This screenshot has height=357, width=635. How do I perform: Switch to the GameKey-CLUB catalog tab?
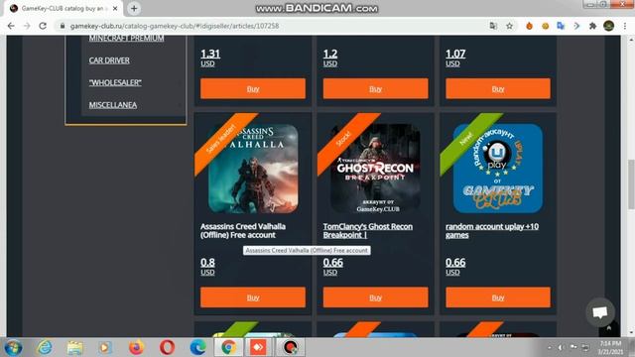click(63, 8)
